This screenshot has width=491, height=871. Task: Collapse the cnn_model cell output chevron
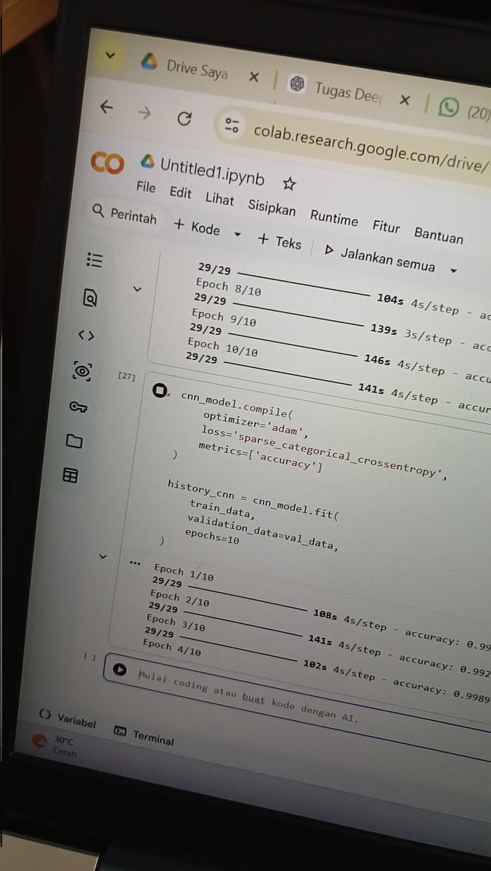pos(102,556)
